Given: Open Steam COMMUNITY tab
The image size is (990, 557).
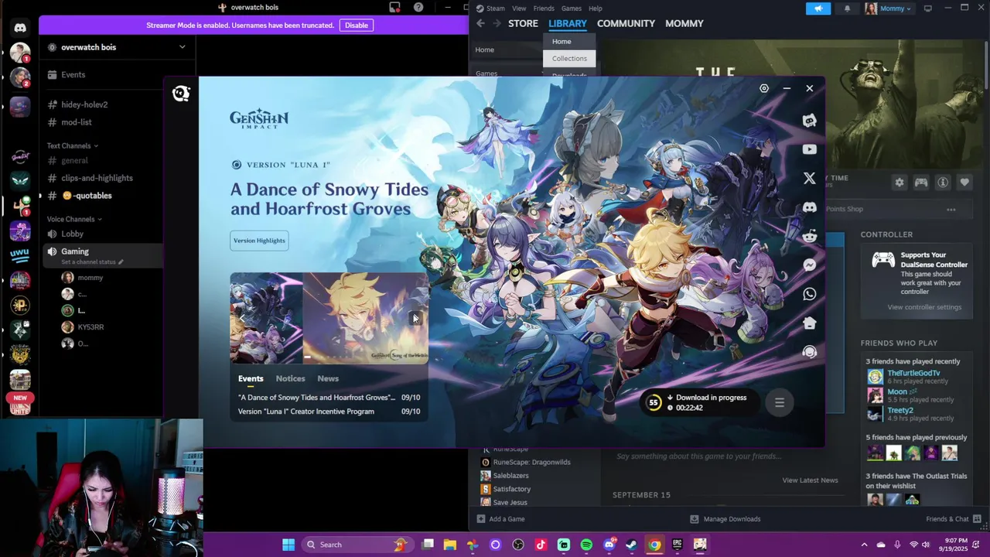Looking at the screenshot, I should (626, 23).
